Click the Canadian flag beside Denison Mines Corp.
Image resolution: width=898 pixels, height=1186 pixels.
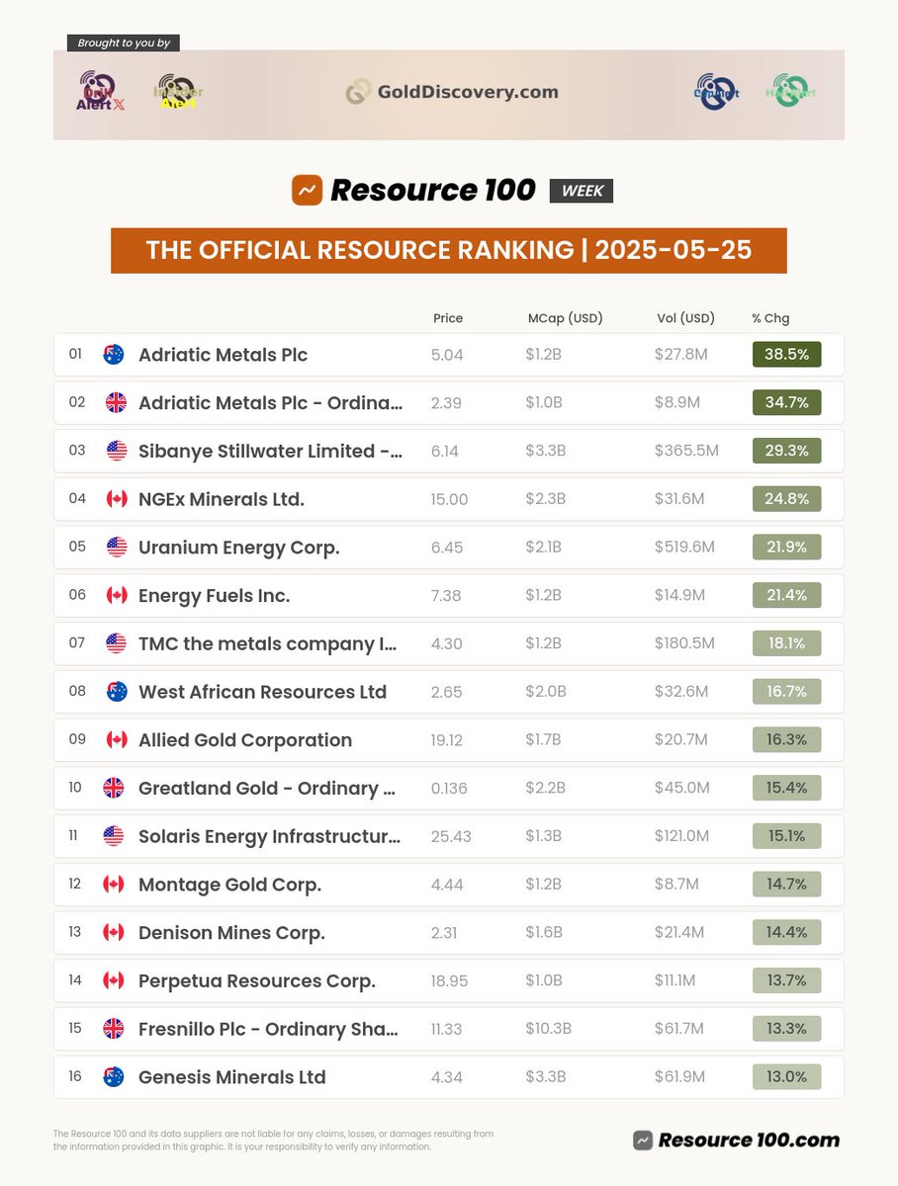(114, 932)
